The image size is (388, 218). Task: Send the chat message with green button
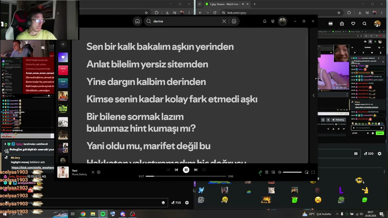pos(380,133)
